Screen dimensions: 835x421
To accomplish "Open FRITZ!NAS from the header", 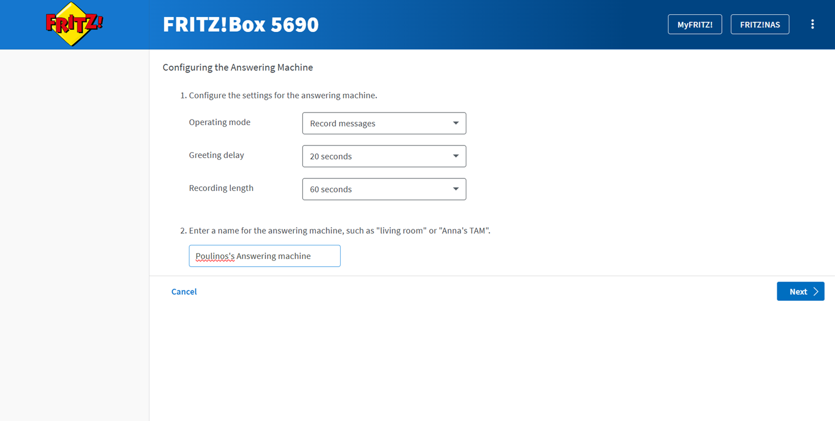I will pos(760,24).
